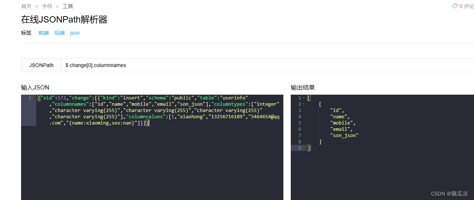Open the 工具 breadcrumb link

point(68,6)
